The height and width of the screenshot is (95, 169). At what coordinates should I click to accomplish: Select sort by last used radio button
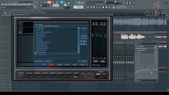tap(54, 26)
